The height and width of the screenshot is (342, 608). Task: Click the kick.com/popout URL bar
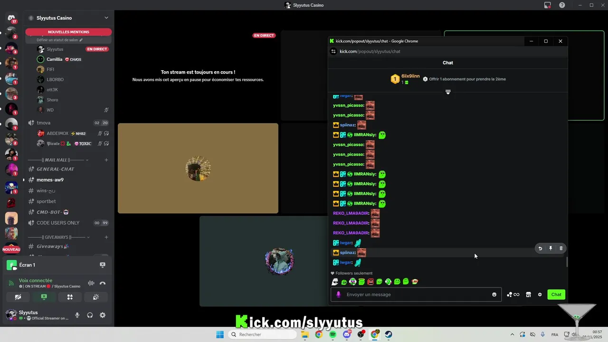tap(370, 51)
